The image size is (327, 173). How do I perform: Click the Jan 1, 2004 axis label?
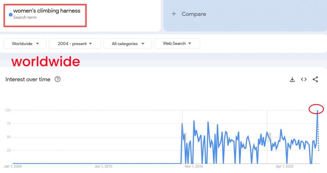click(x=13, y=166)
